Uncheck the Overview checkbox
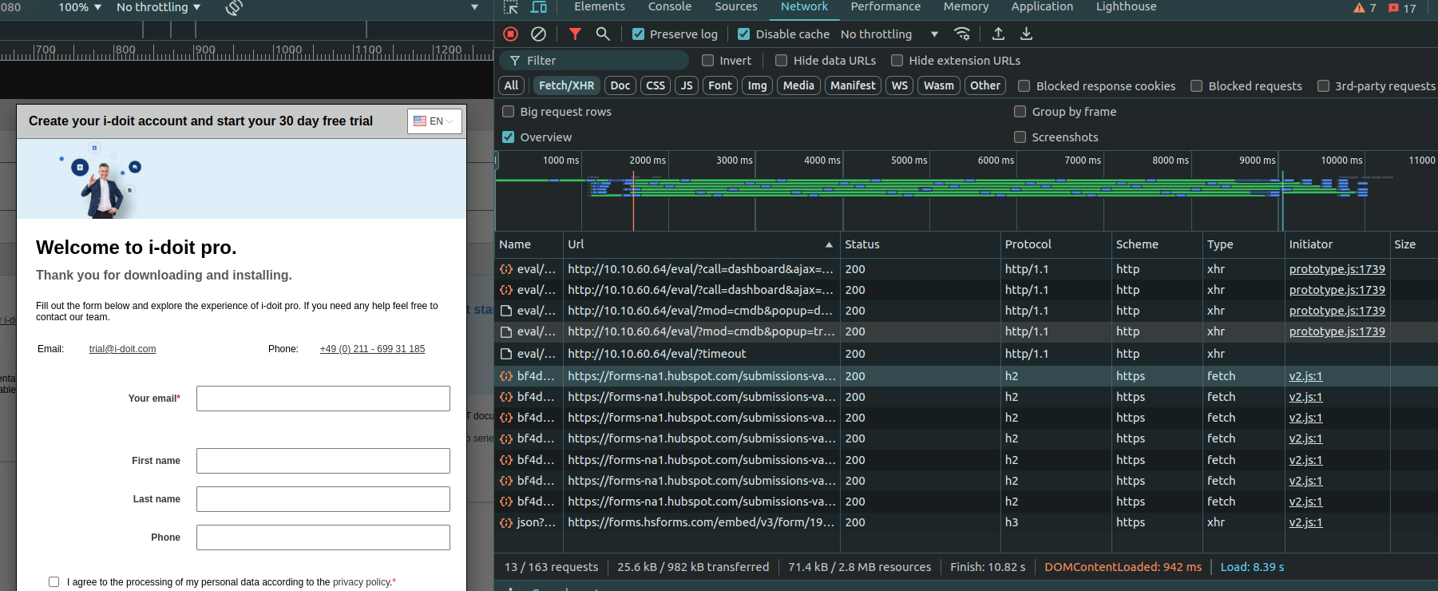This screenshot has width=1438, height=591. (x=508, y=137)
